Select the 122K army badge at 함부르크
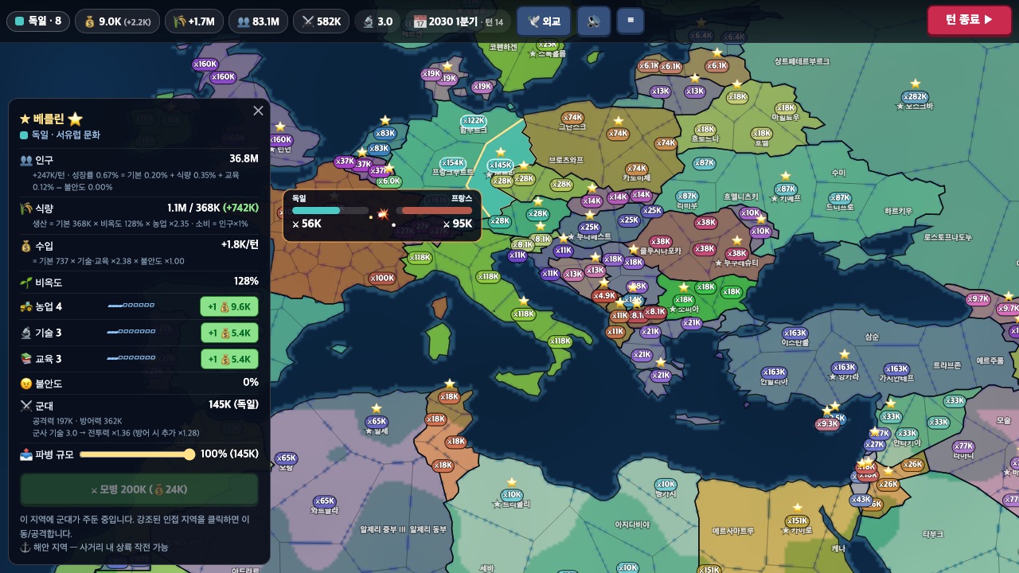The height and width of the screenshot is (573, 1019). [x=473, y=121]
